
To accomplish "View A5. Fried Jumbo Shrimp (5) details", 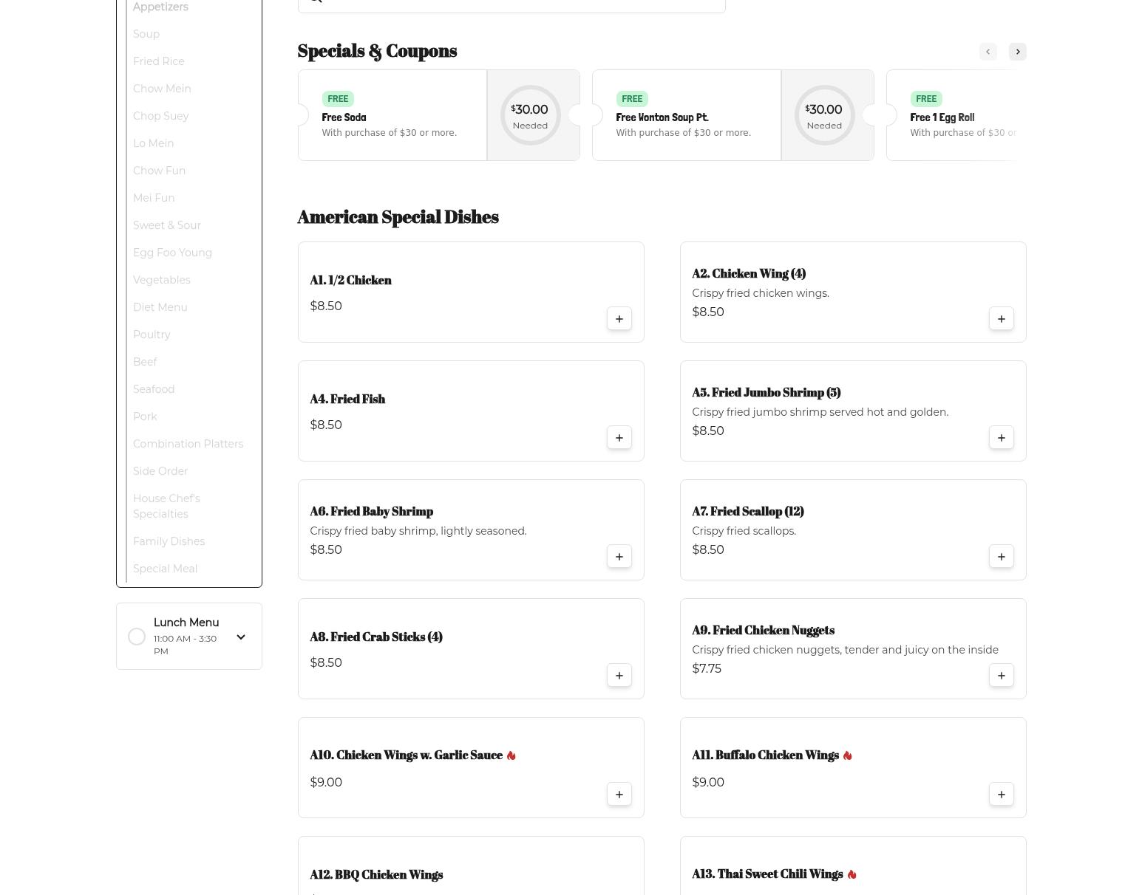I will pos(767,393).
